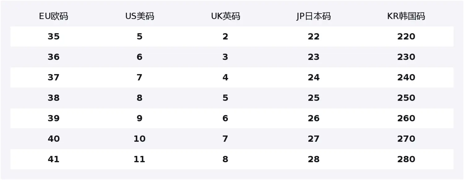Click the JP日本码 column header

click(x=313, y=16)
